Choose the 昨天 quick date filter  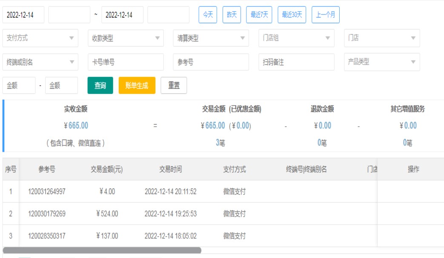[x=232, y=15]
